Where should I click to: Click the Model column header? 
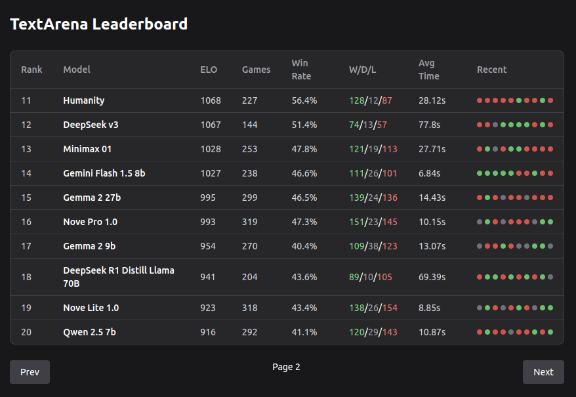tap(77, 70)
